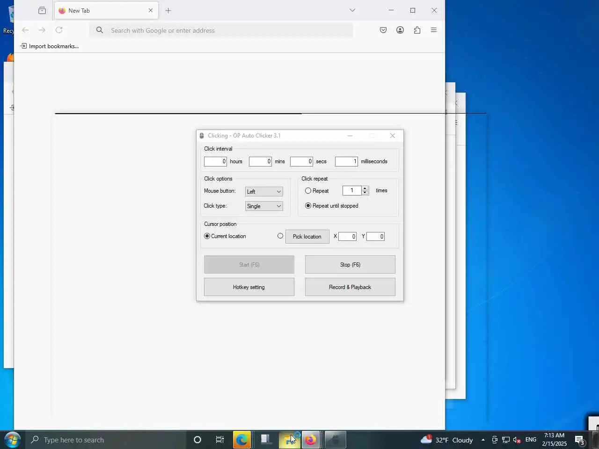The image size is (599, 449).
Task: Decrease repeat count with down arrow
Action: [x=365, y=193]
